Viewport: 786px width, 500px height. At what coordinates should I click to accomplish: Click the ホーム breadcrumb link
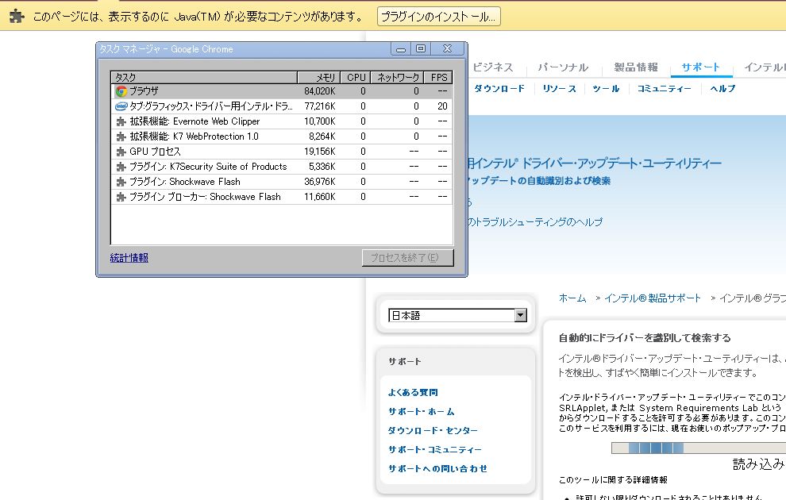pyautogui.click(x=572, y=298)
